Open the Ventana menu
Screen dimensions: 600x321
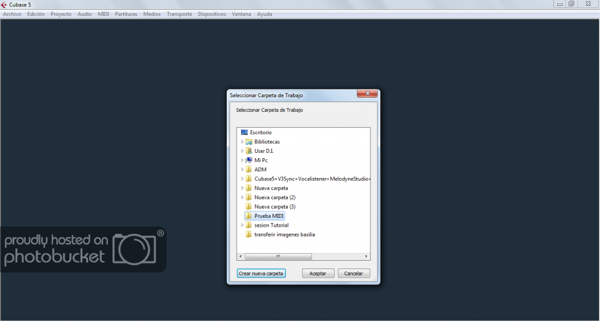241,14
